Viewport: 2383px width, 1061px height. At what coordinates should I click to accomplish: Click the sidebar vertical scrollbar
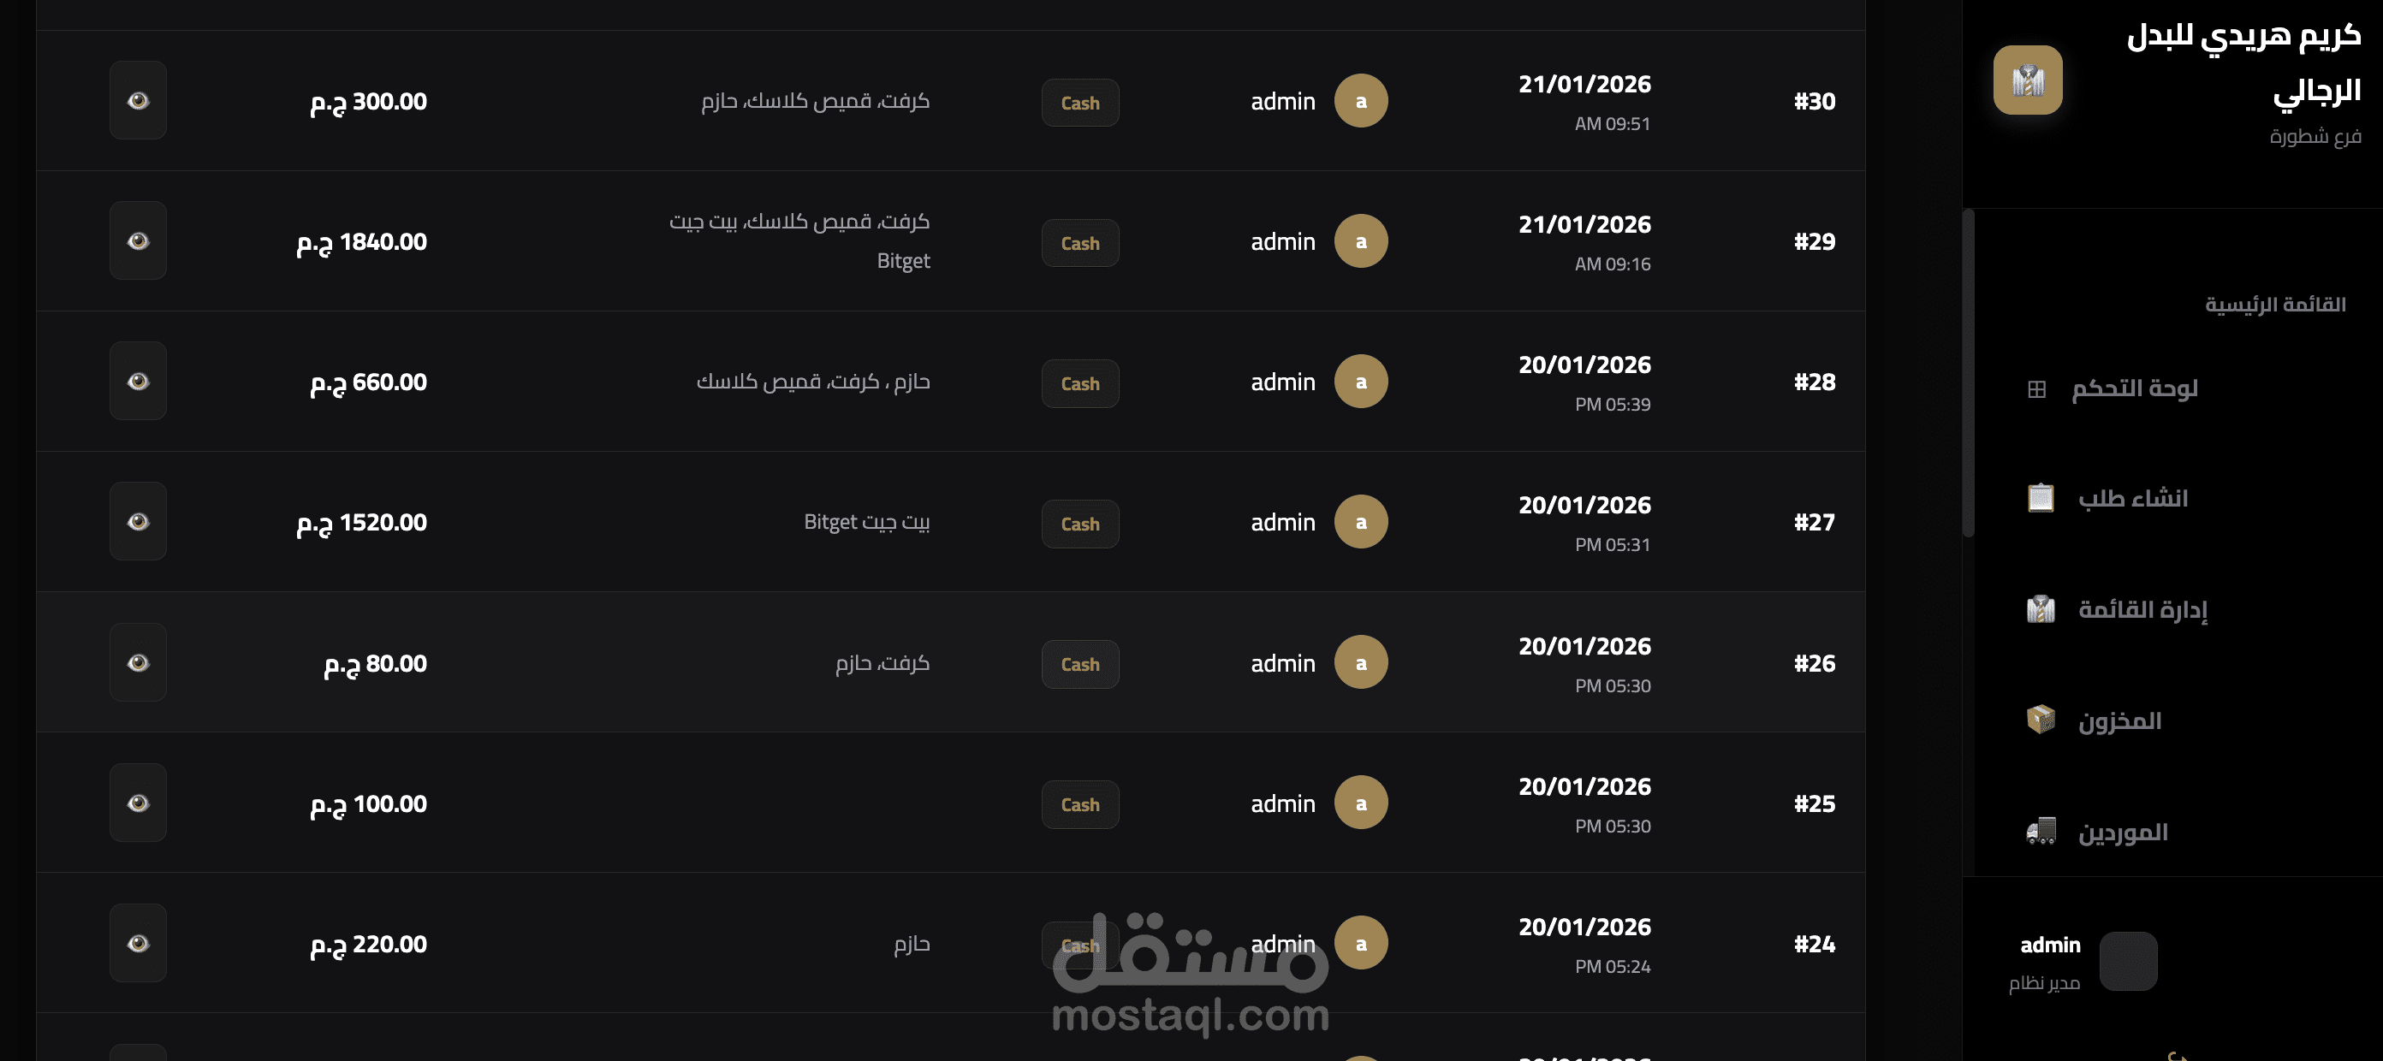[1969, 370]
